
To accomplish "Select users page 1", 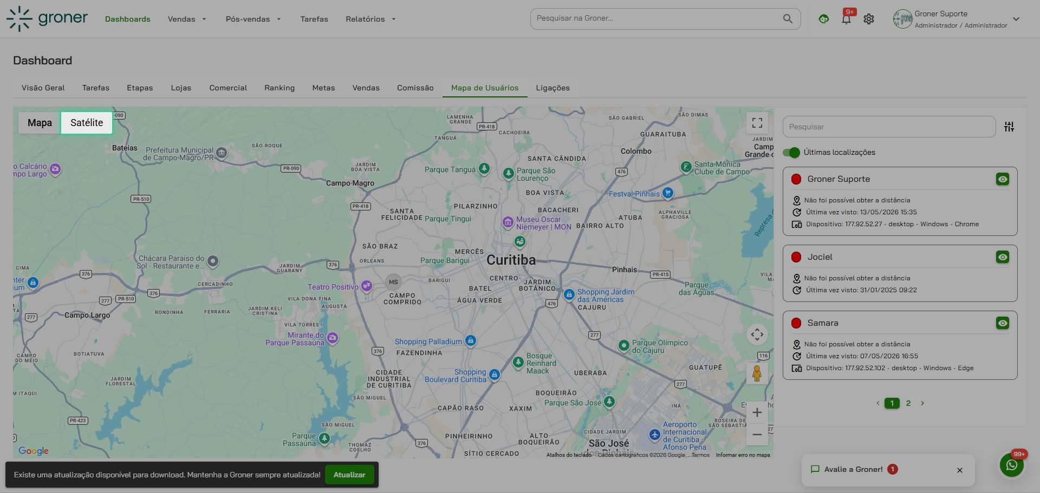I will pos(892,403).
